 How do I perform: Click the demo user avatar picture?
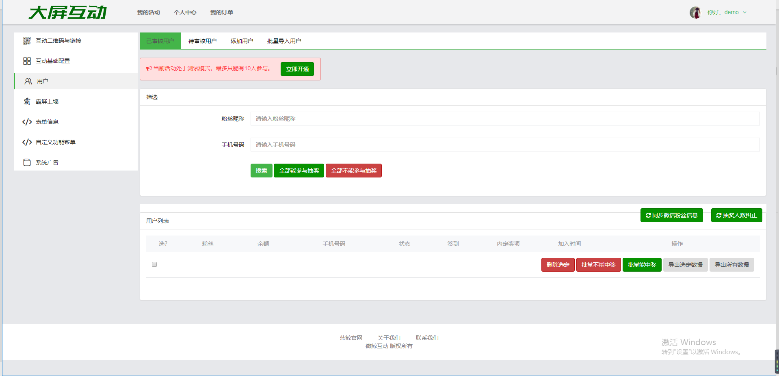(695, 13)
